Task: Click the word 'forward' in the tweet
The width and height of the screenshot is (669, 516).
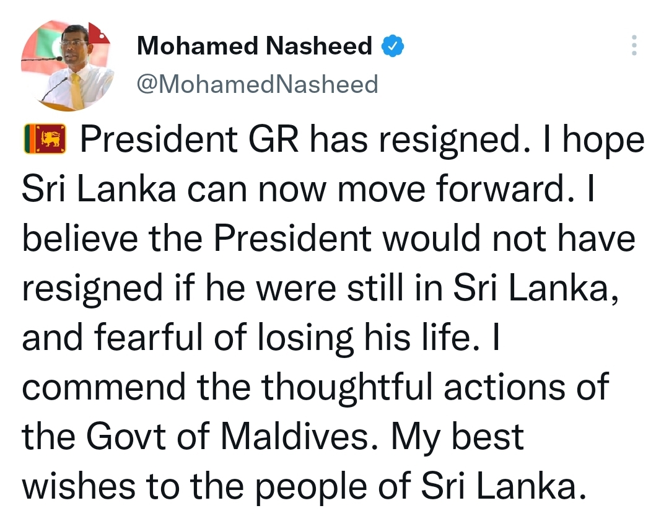Action: [500, 189]
